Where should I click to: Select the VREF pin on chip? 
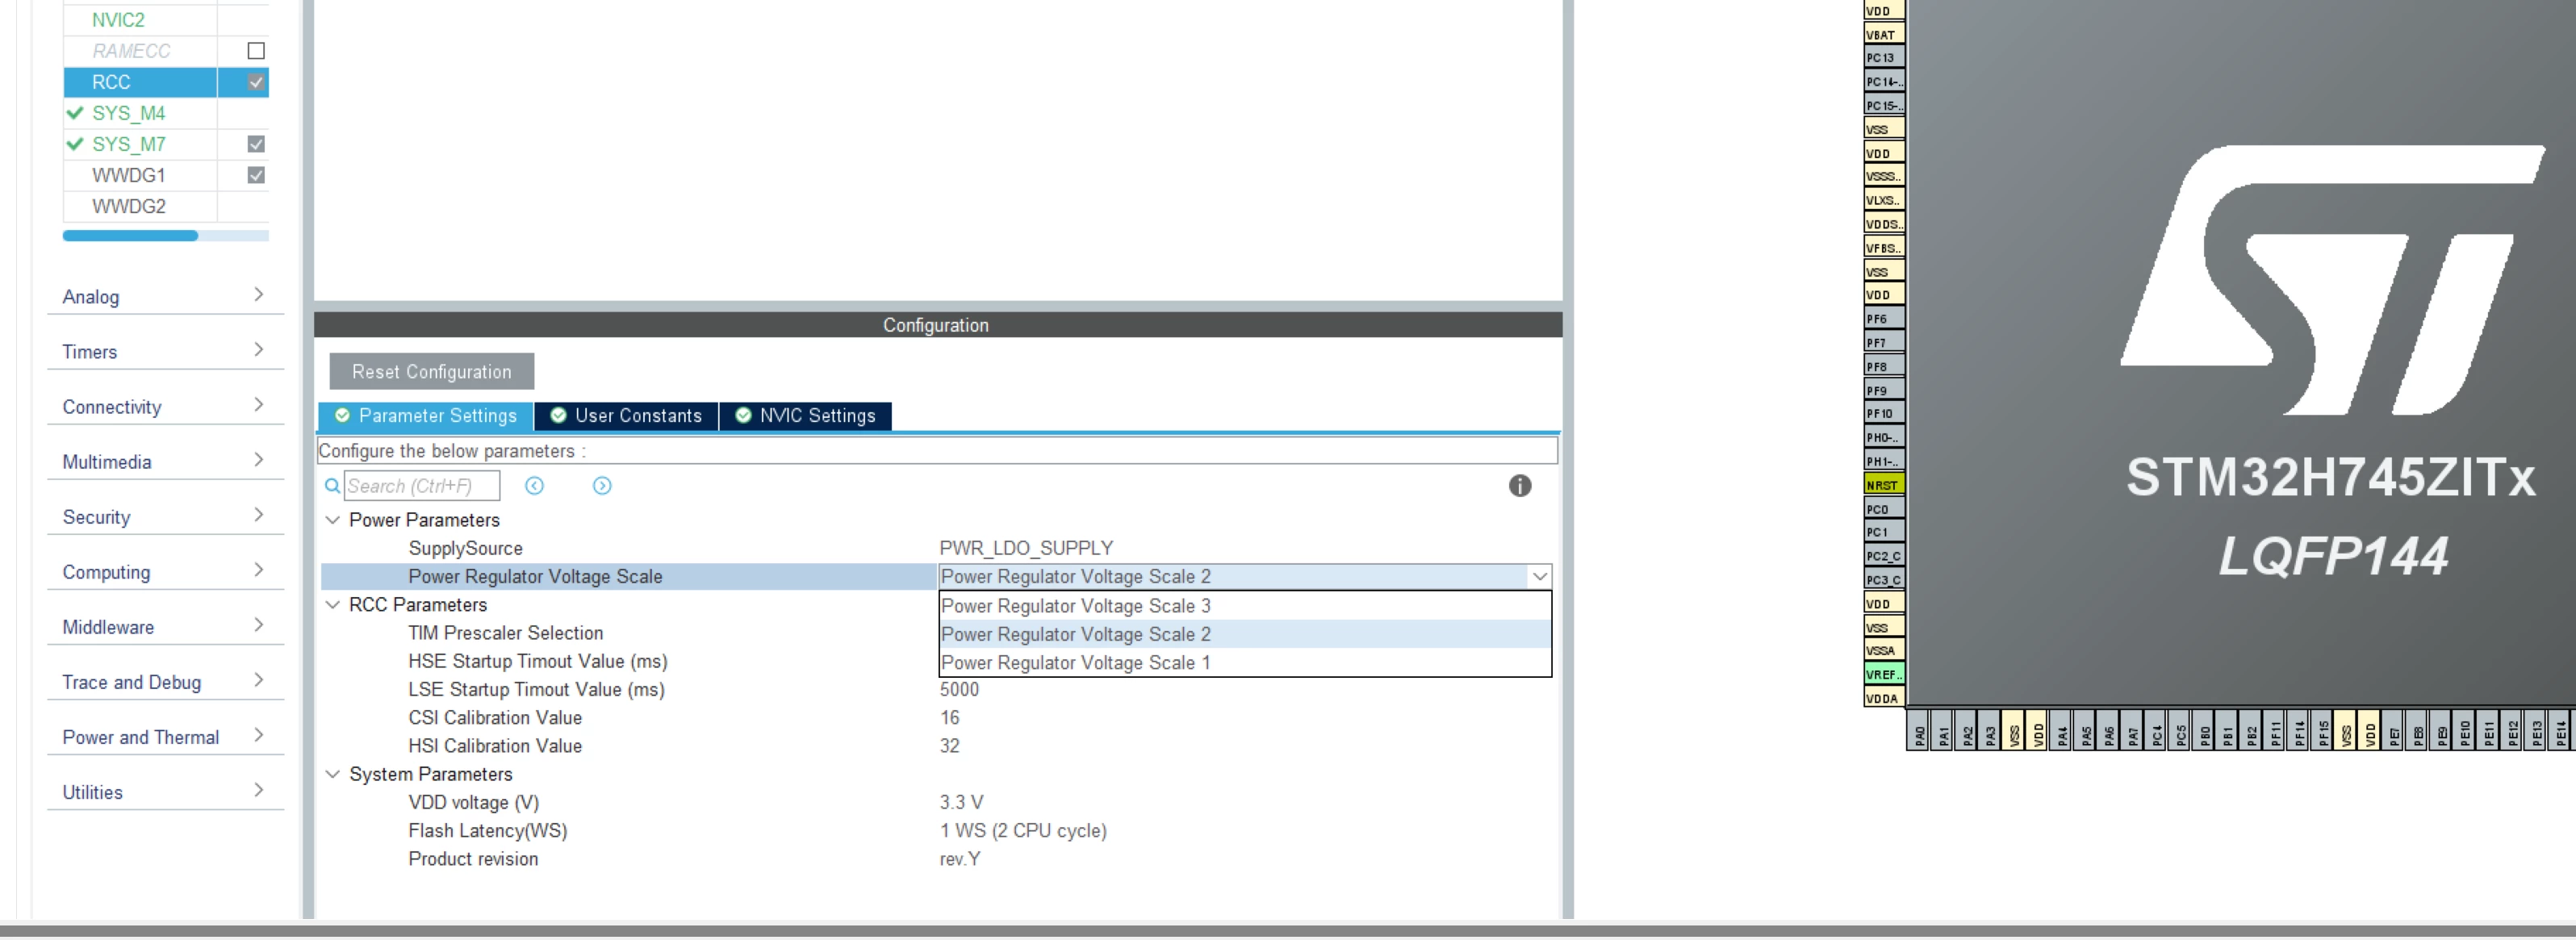tap(1883, 674)
